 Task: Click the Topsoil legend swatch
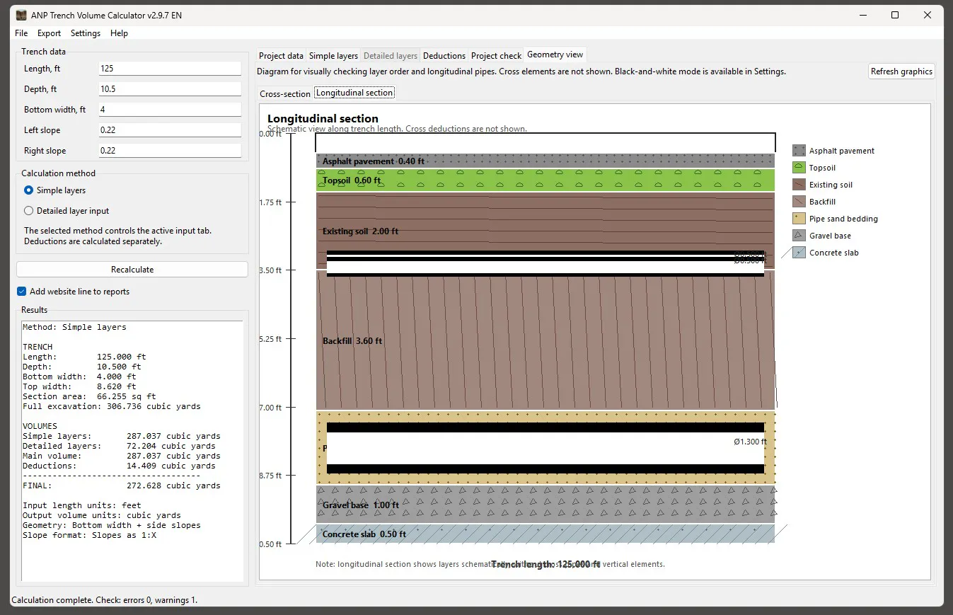(x=799, y=168)
